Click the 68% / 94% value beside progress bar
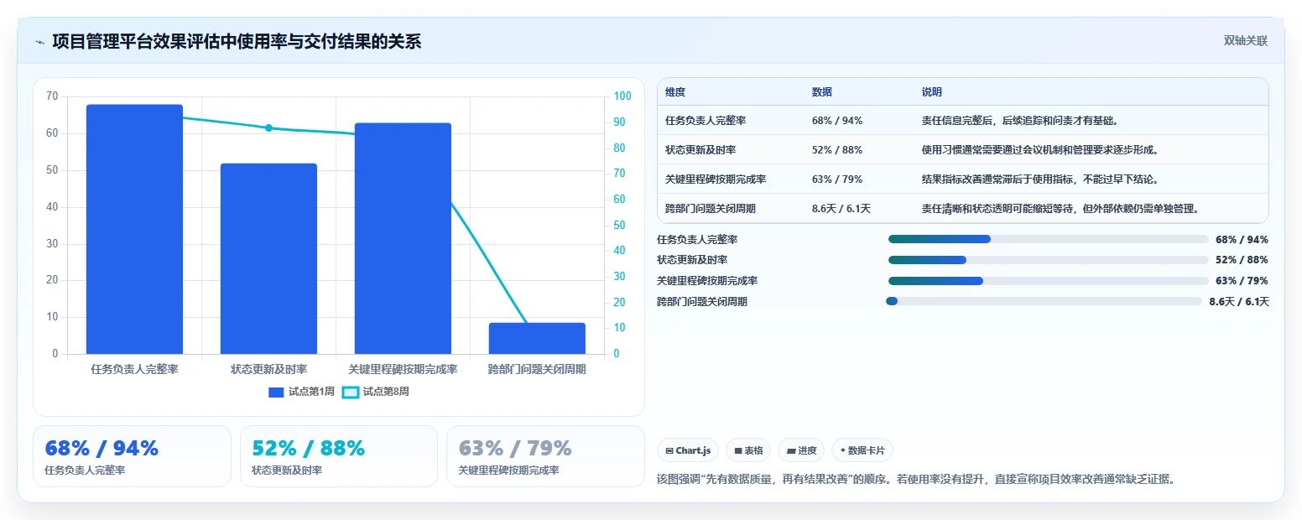The width and height of the screenshot is (1302, 520). (1242, 239)
